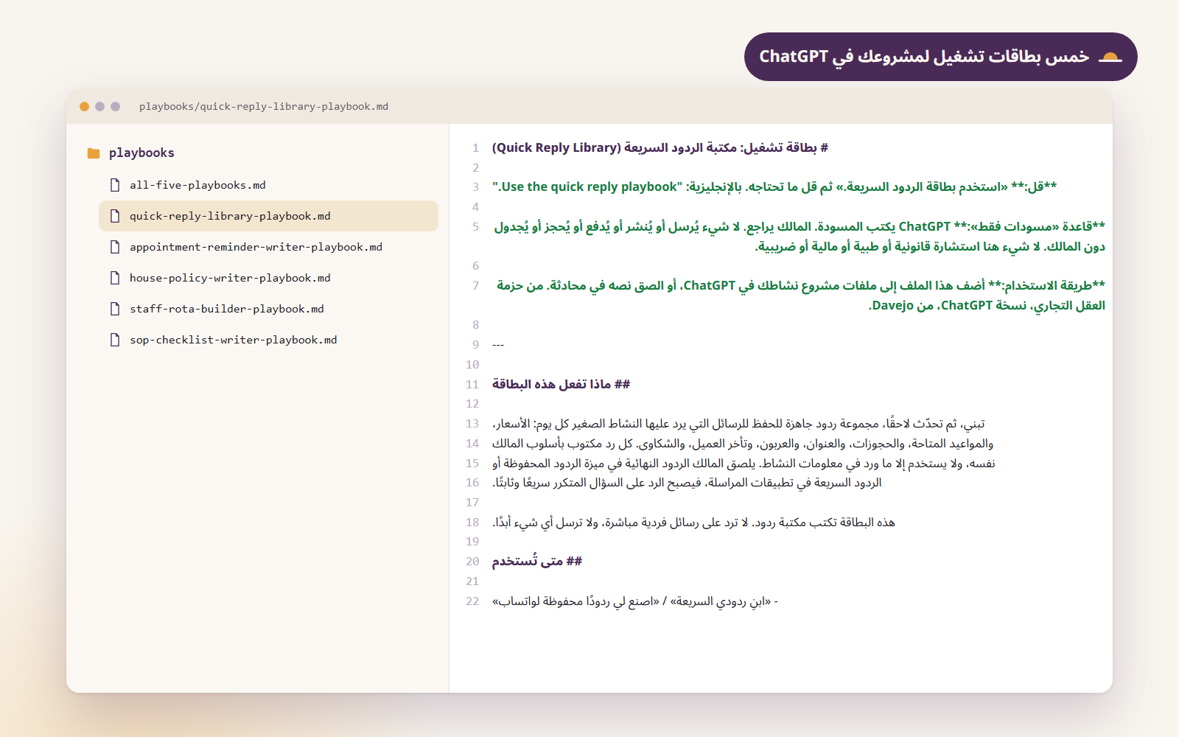This screenshot has height=737, width=1179.
Task: Select quick-reply-library-playbook.md in sidebar
Action: pos(268,216)
